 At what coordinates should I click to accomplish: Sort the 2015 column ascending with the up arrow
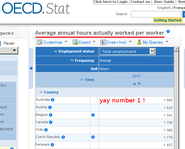tap(134, 84)
